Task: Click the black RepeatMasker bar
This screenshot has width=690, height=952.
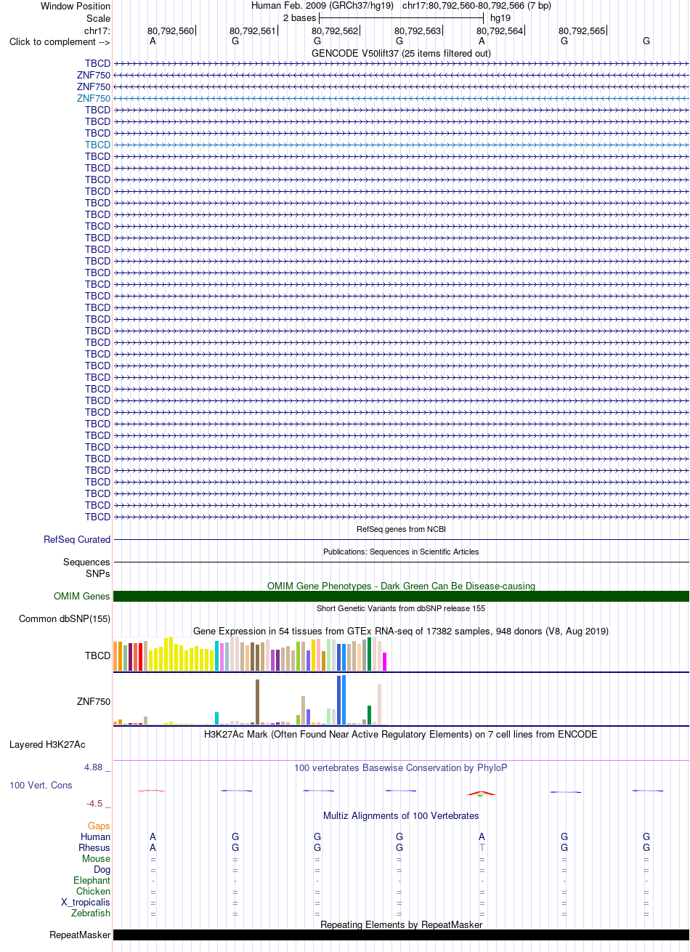Action: 401,935
